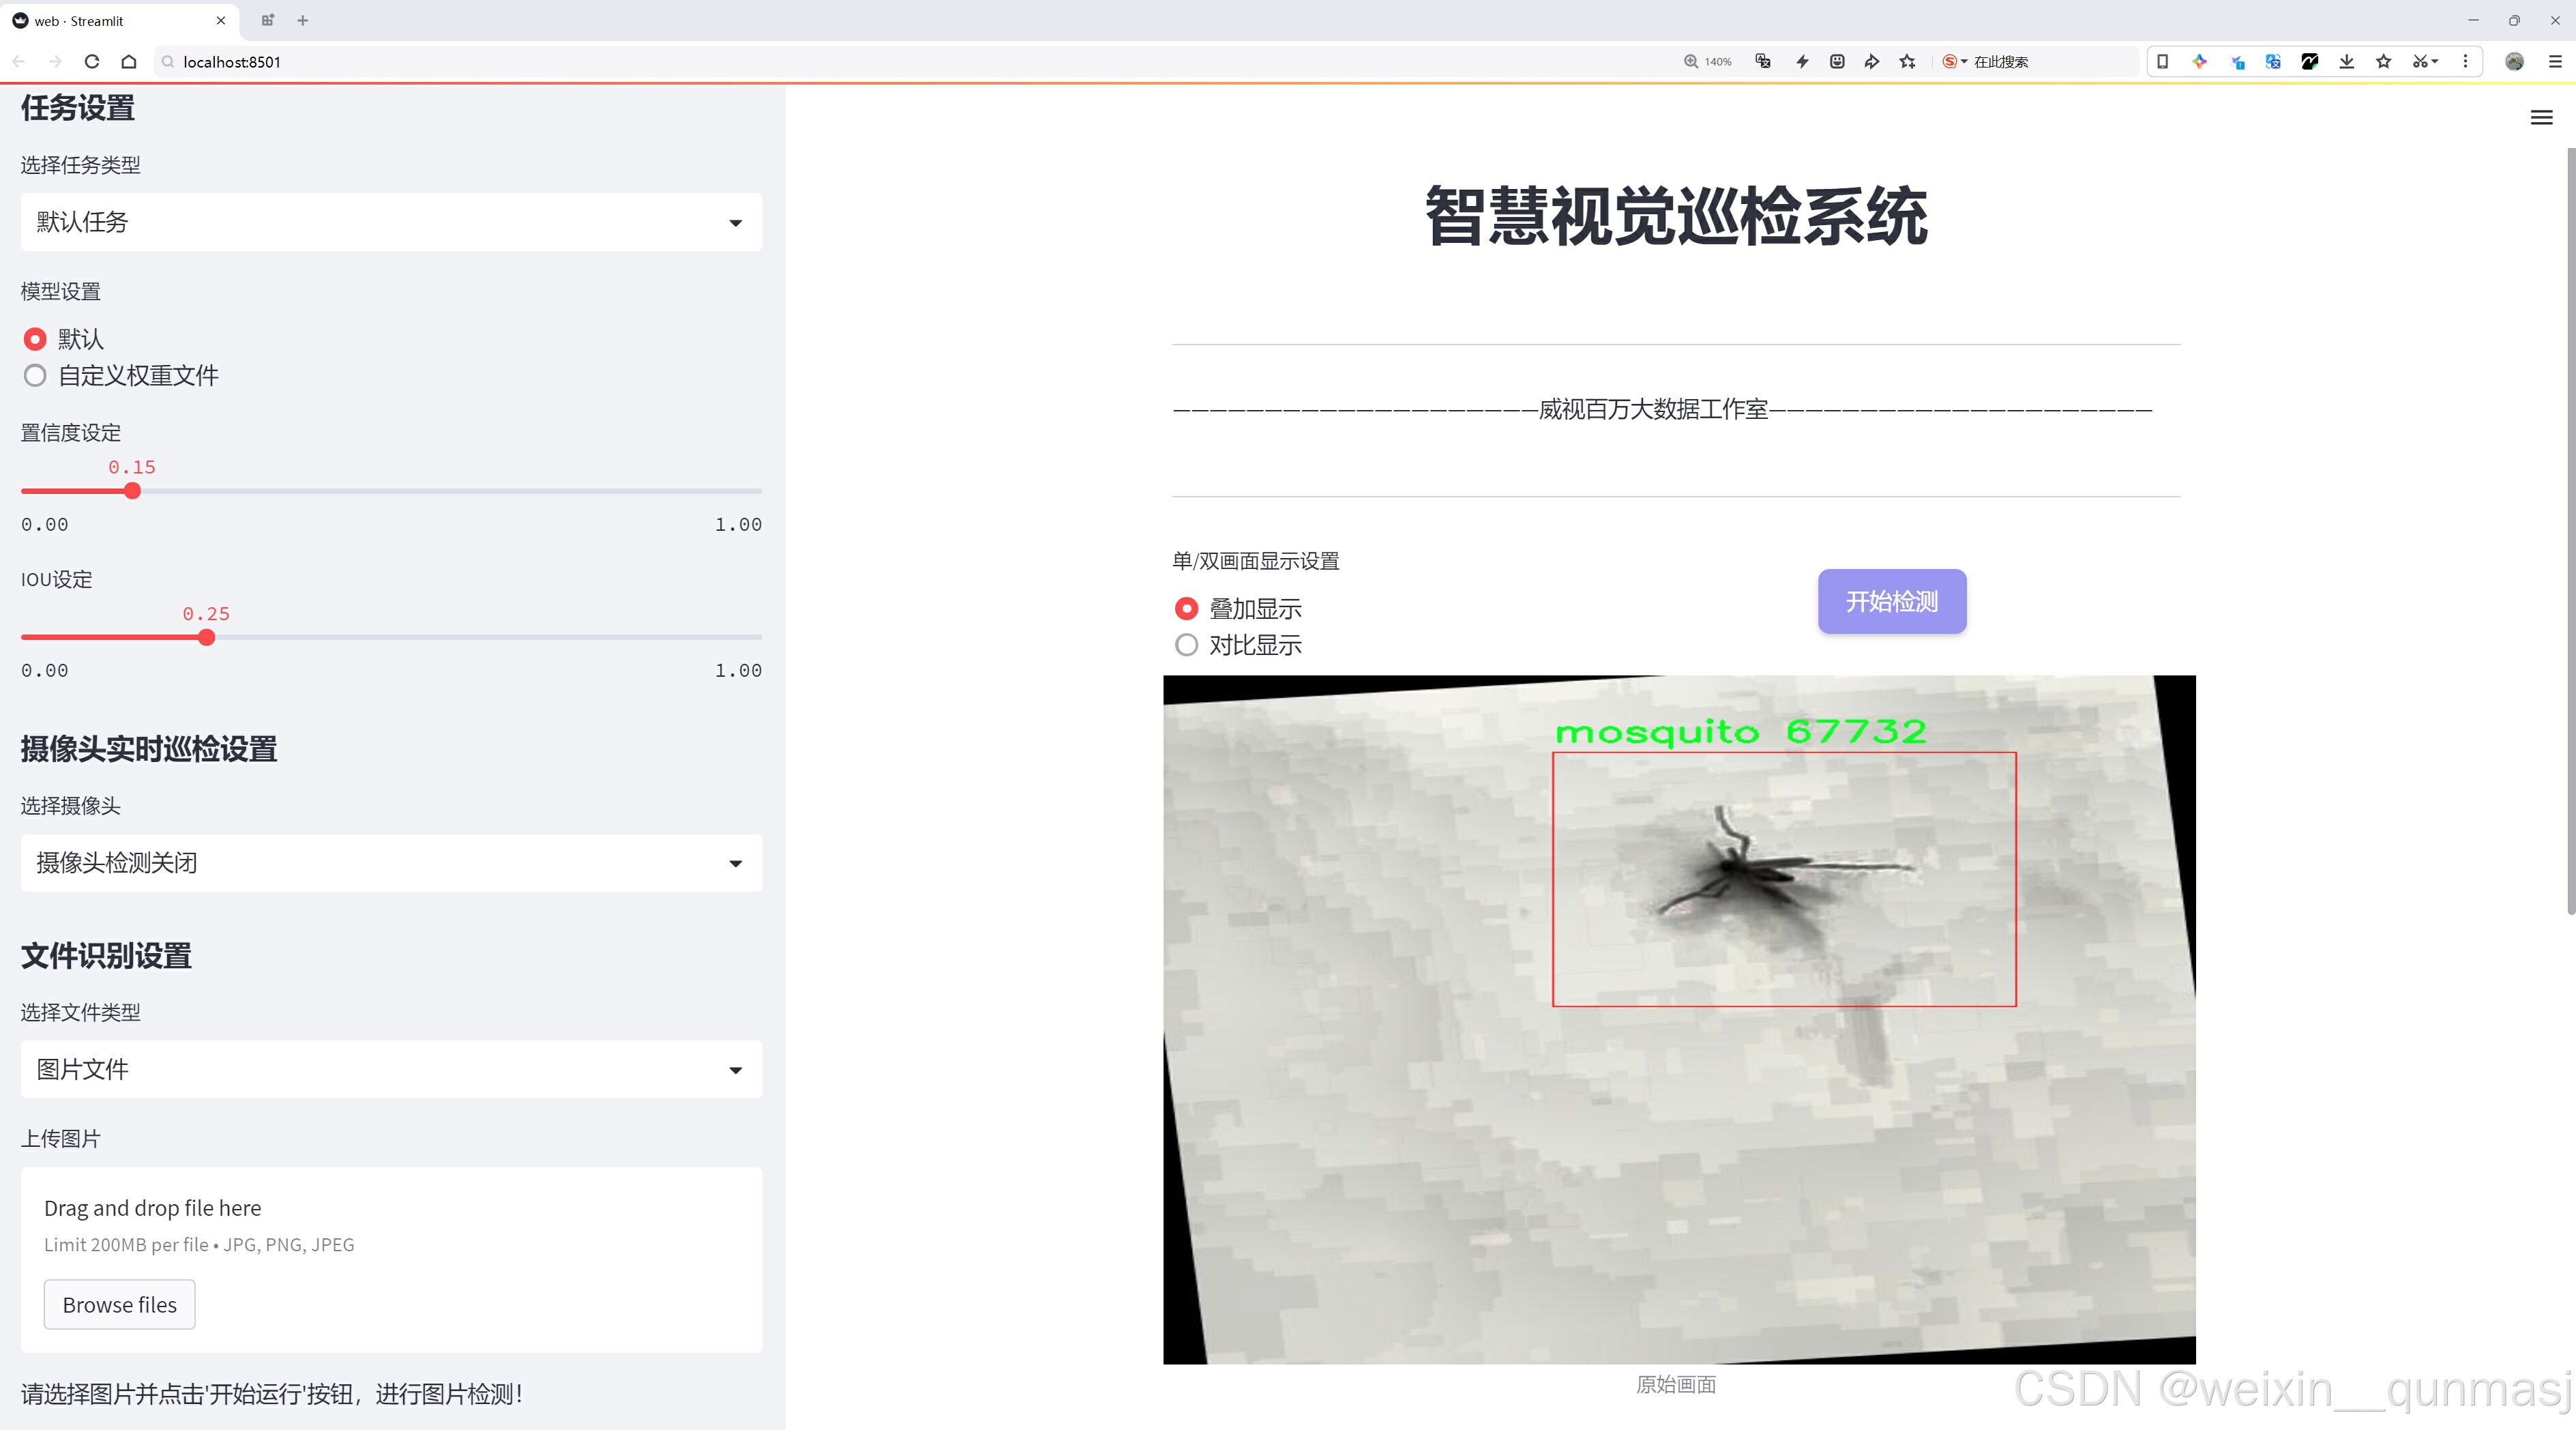Select the 对比显示 display mode

(1187, 645)
